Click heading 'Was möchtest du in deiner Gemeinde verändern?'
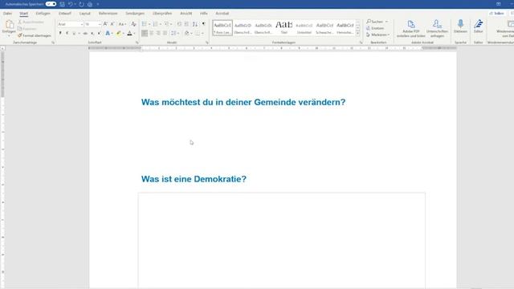This screenshot has width=514, height=289. pyautogui.click(x=243, y=102)
